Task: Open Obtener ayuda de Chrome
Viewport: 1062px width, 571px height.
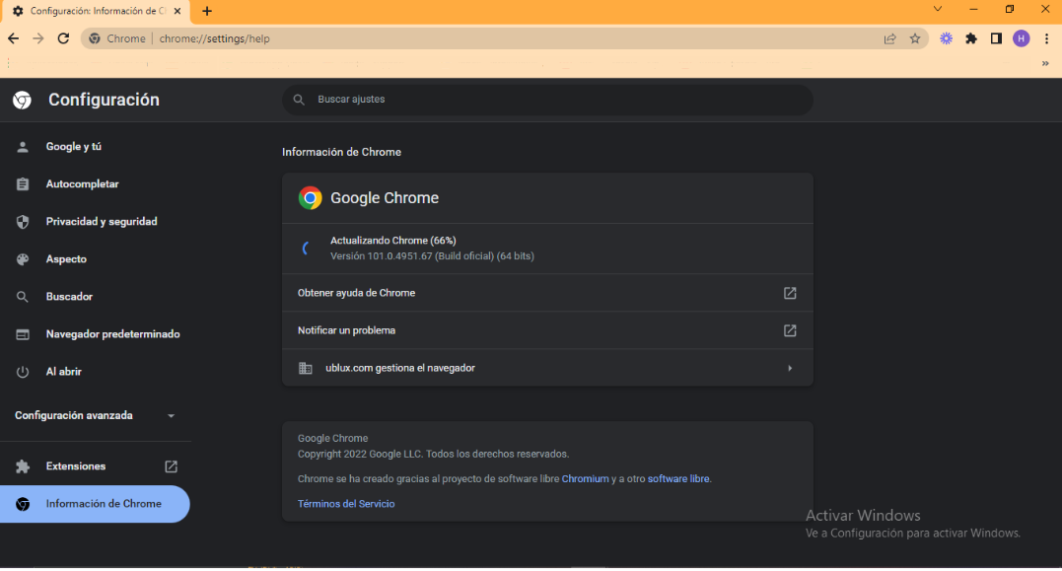Action: point(547,293)
